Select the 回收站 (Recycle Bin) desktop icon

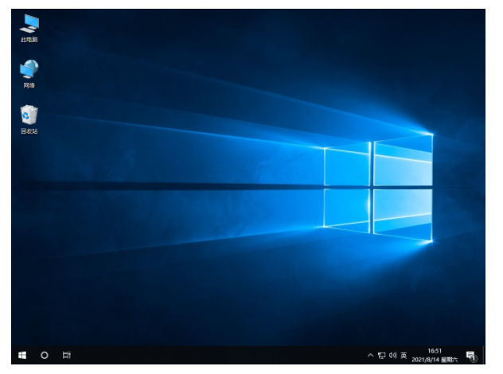29,115
